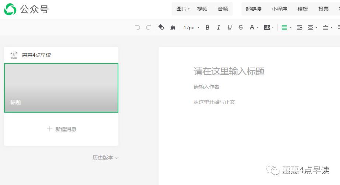Expand the 历史版本 list
The image size is (340, 185).
(x=105, y=158)
